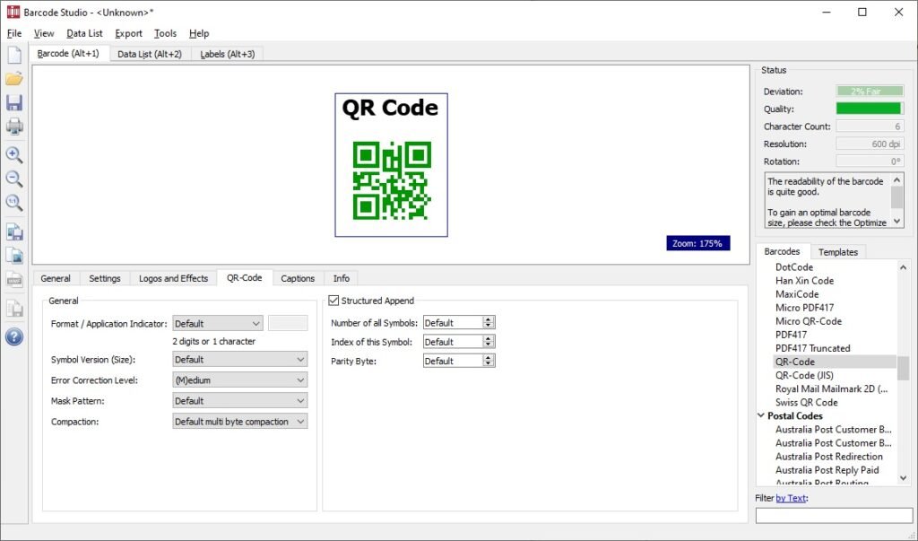
Task: Click the copy barcode with save icon
Action: coord(14,231)
